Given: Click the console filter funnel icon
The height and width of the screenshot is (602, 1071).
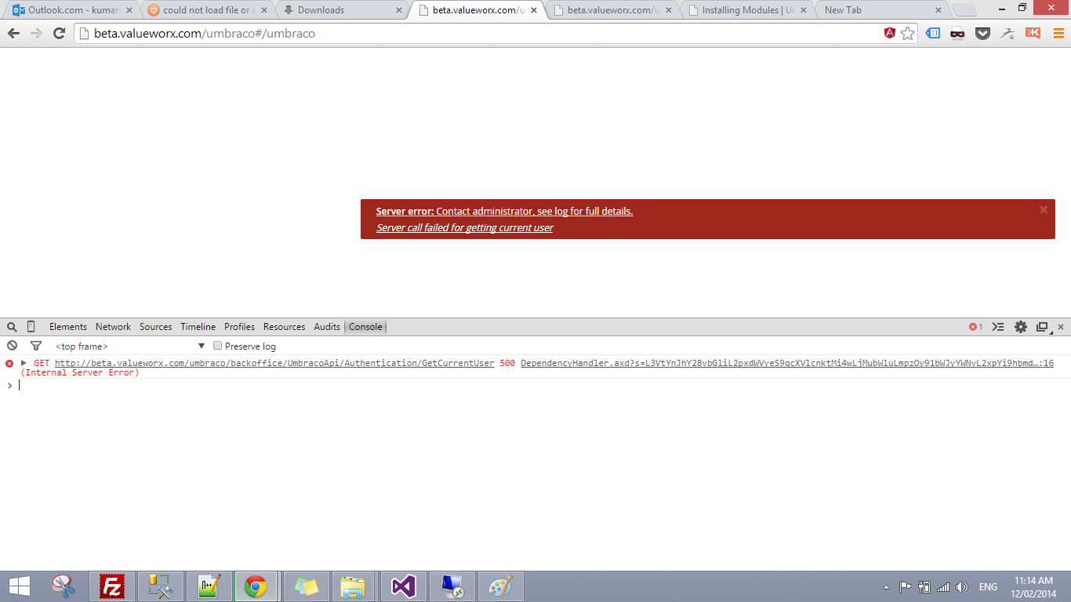Looking at the screenshot, I should pyautogui.click(x=35, y=346).
